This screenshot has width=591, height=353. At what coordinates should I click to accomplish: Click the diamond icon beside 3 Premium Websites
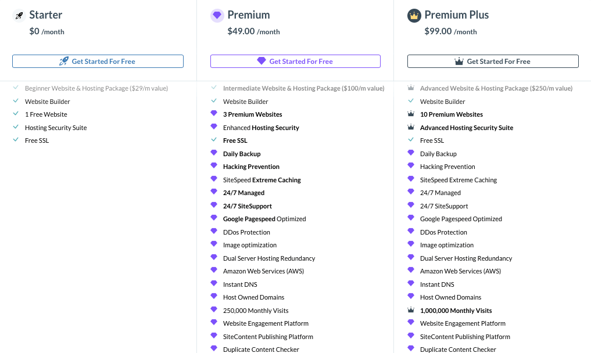(x=214, y=113)
